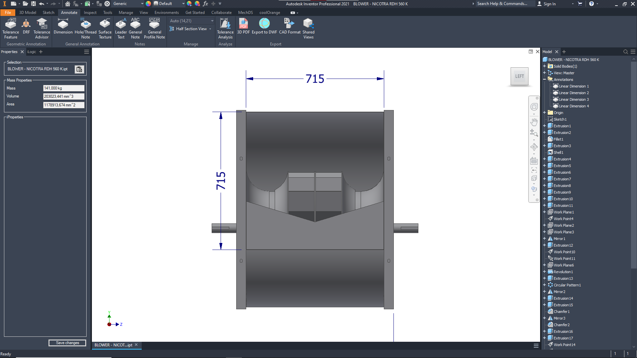Select the Pan hand tool in navigation bar

(534, 122)
